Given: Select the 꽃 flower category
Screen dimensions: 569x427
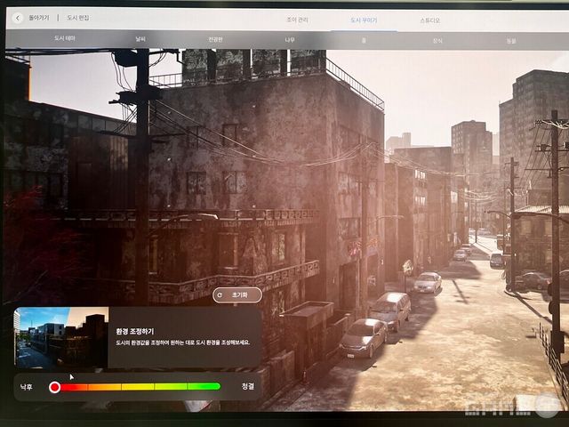Looking at the screenshot, I should click(x=364, y=39).
